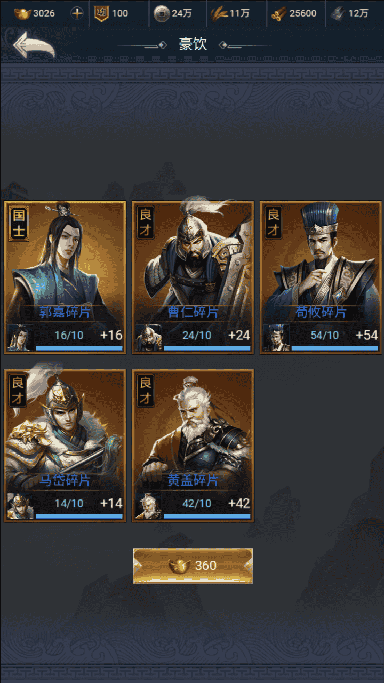Tap the small 黄盖 avatar portrait

[x=148, y=506]
